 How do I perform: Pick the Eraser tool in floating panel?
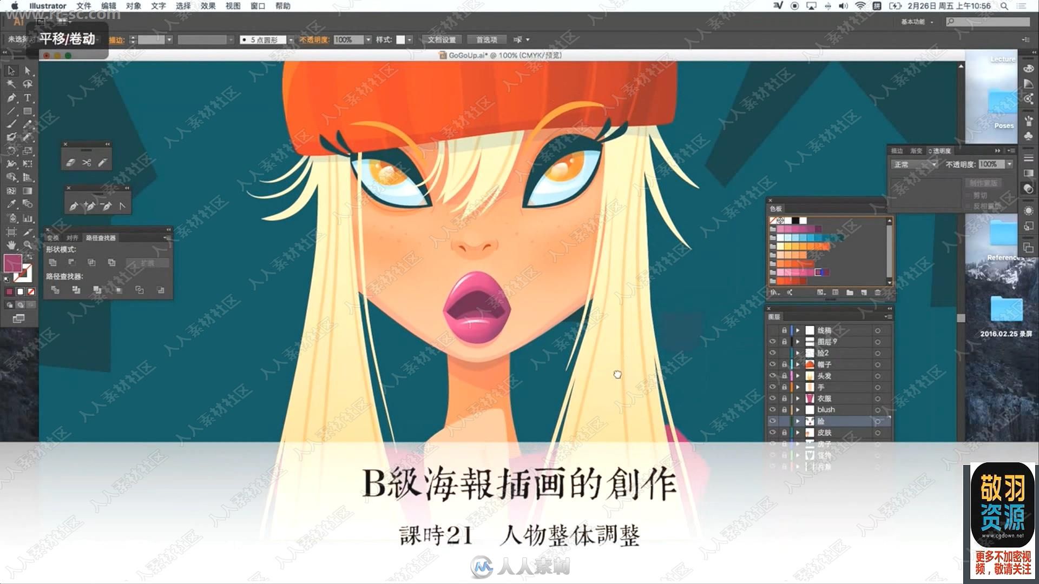(x=70, y=162)
